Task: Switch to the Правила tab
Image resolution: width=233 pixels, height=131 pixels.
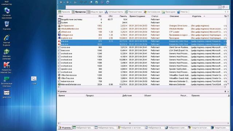Action: [x=64, y=12]
